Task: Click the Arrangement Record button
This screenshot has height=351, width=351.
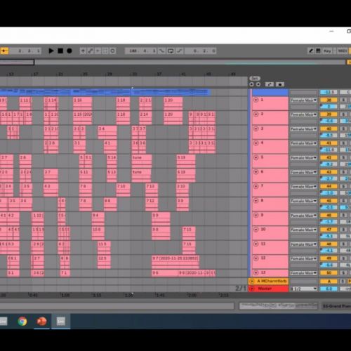Action: [x=69, y=51]
